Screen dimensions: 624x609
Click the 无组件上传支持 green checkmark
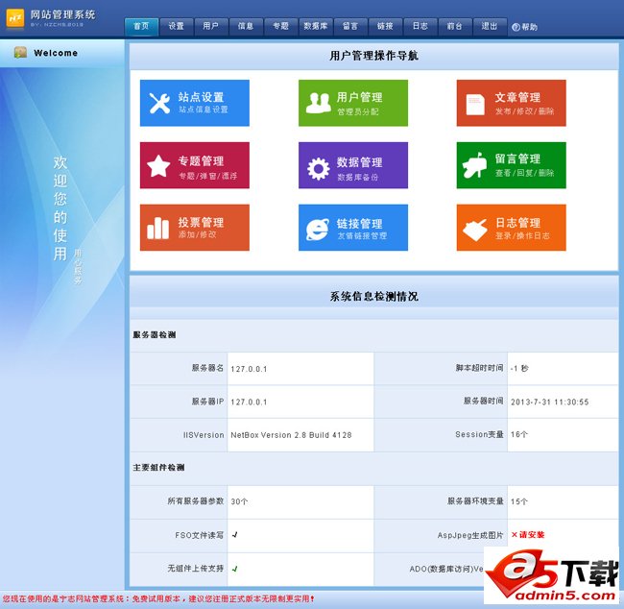(235, 569)
